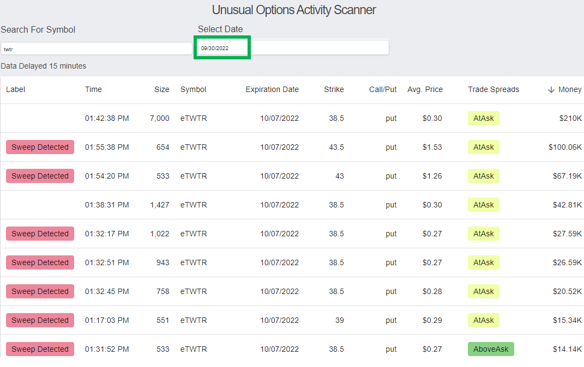Click the Symbol column header

193,90
